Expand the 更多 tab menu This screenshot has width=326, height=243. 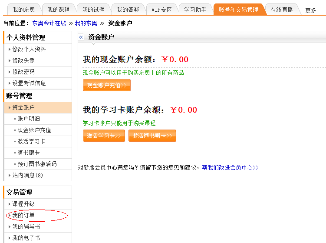click(x=311, y=10)
